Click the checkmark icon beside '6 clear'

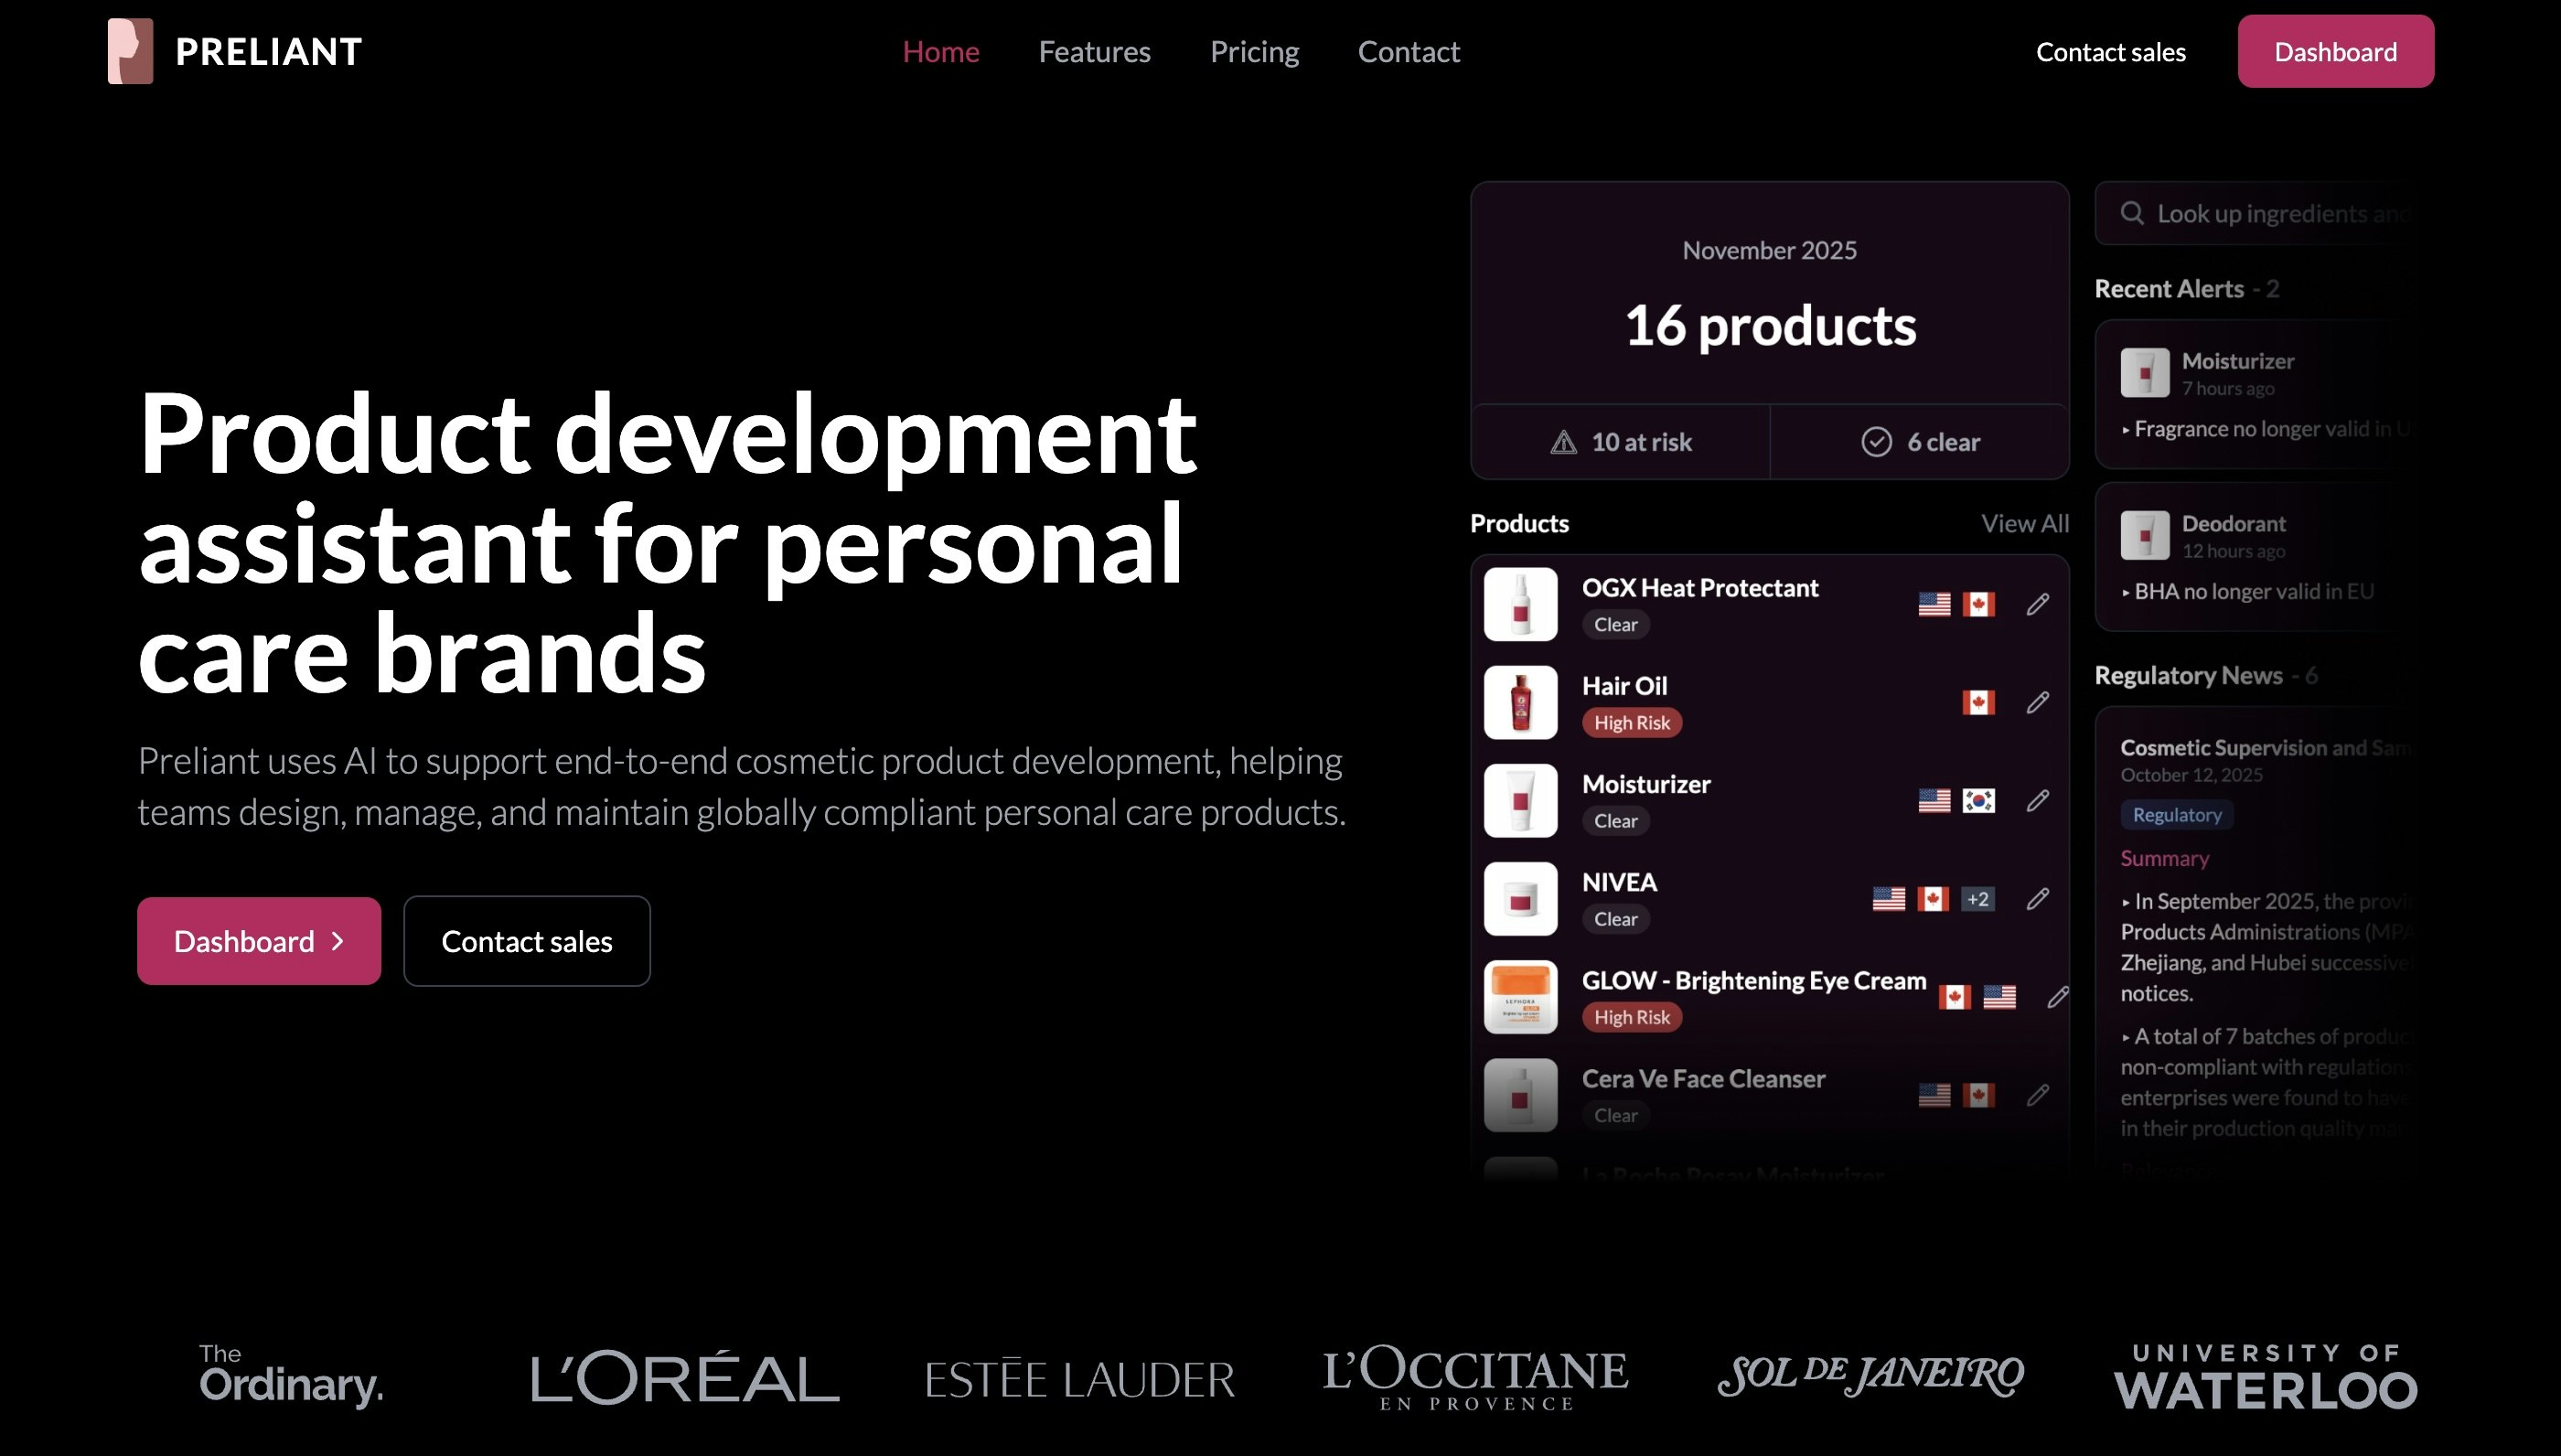[1878, 441]
